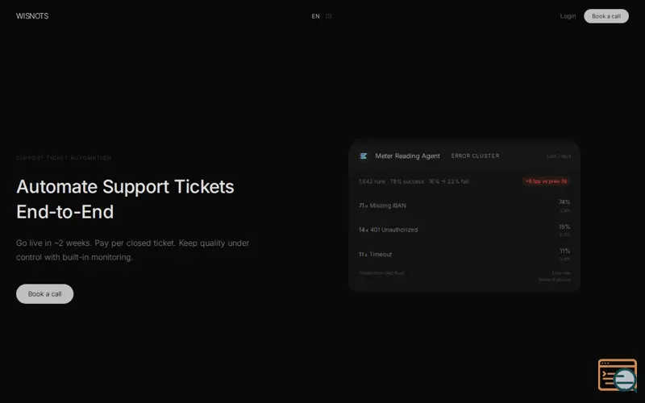Select the 11x Timeout row
Image resolution: width=645 pixels, height=403 pixels.
pos(464,255)
